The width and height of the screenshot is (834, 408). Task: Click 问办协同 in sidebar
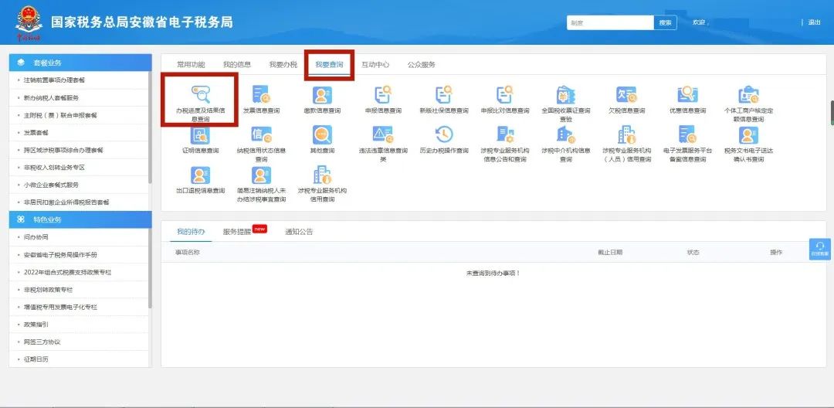point(36,237)
